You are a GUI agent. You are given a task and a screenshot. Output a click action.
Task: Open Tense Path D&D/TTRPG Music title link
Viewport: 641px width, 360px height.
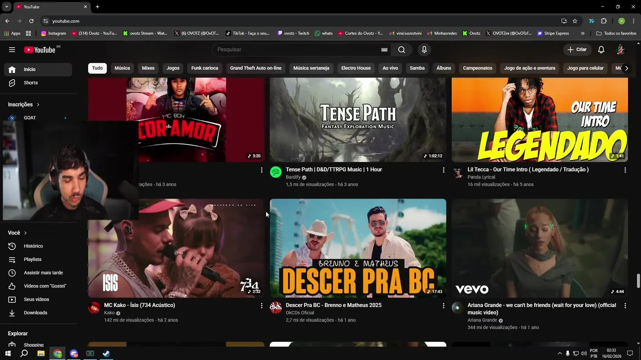point(334,169)
